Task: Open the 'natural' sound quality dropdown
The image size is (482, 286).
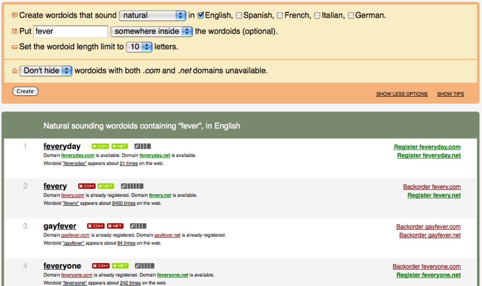Action: click(153, 15)
